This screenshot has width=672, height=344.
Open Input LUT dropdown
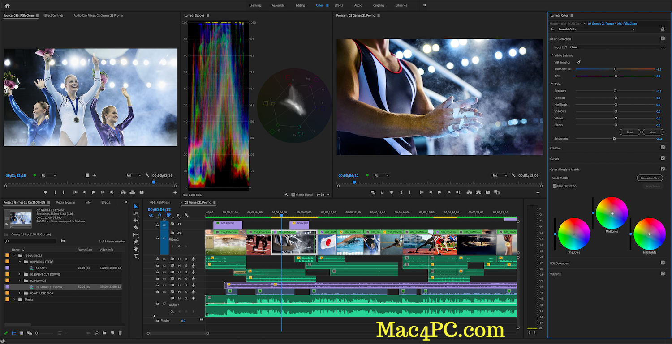click(617, 47)
